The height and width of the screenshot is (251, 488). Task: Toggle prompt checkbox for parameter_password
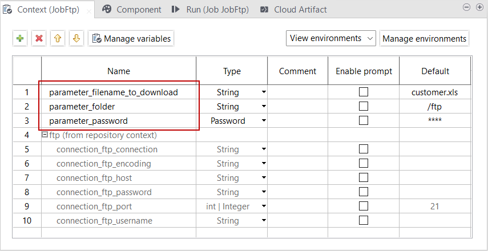coord(364,120)
